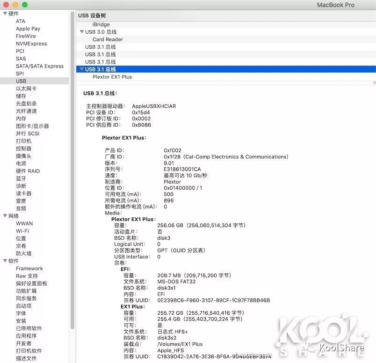Open 诊断 in the sidebar
The image size is (376, 363).
tap(21, 186)
